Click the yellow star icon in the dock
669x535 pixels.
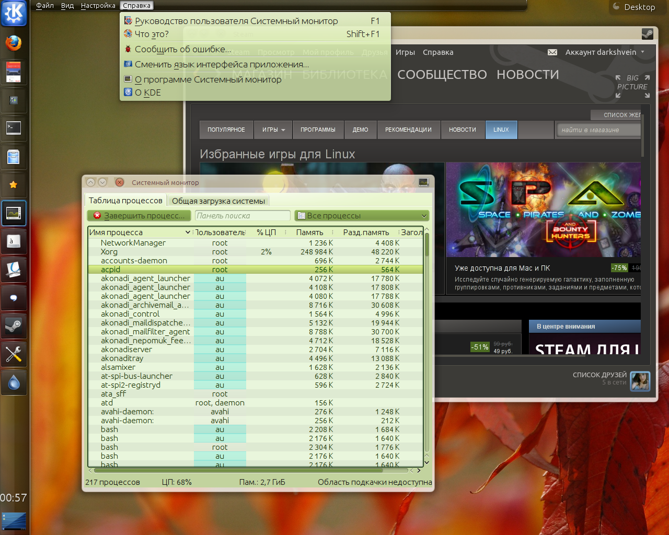14,184
